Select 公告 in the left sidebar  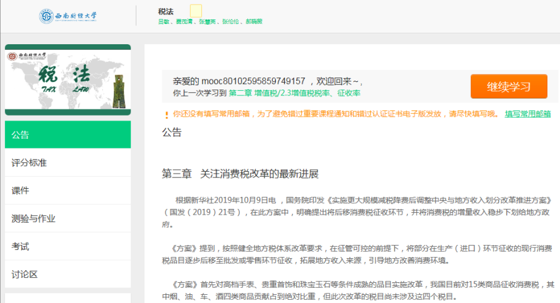tap(68, 134)
